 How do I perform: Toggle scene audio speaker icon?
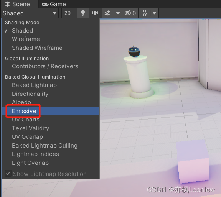coord(95,13)
